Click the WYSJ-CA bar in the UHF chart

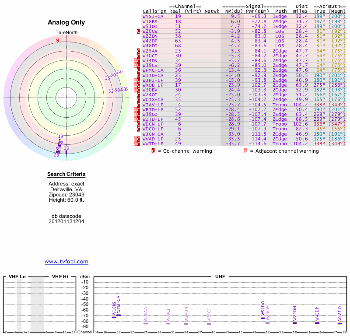[x=118, y=315]
